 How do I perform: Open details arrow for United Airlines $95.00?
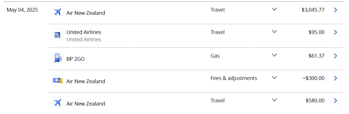[x=335, y=32]
